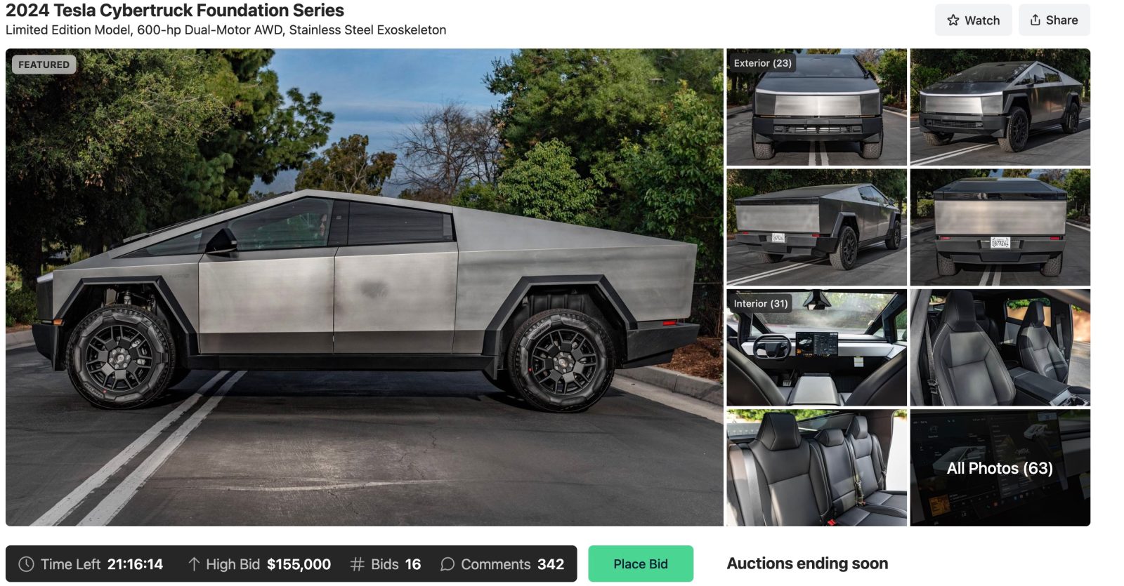Image resolution: width=1124 pixels, height=586 pixels.
Task: Open the Interior (31) dashboard thumbnail
Action: pyautogui.click(x=816, y=347)
